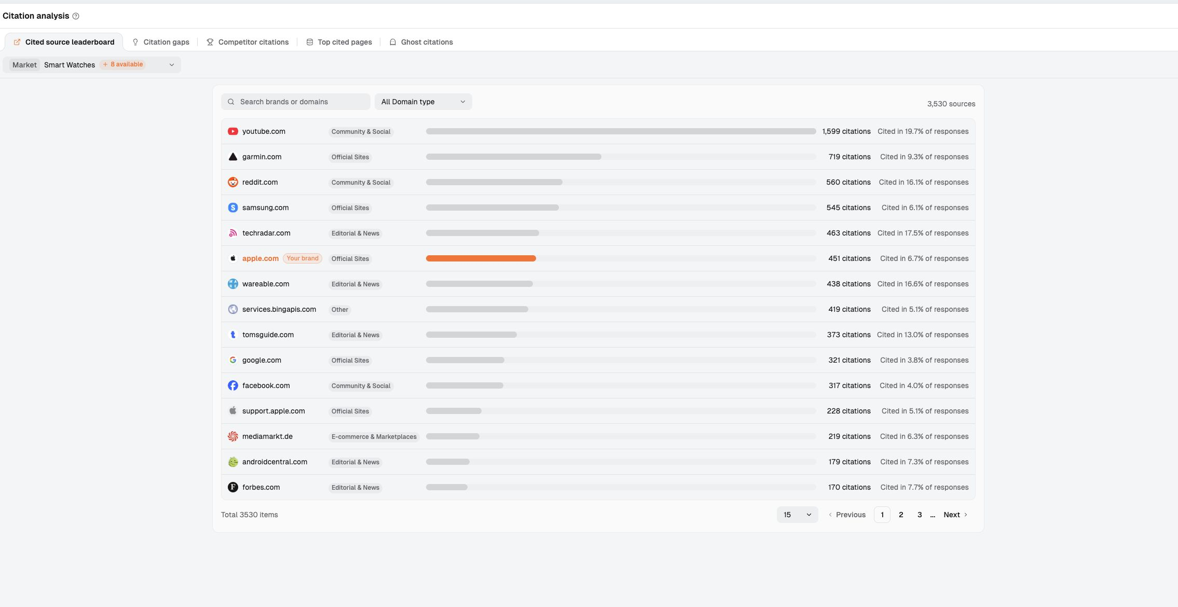Click the androidcentral.com mascot icon

pyautogui.click(x=233, y=462)
